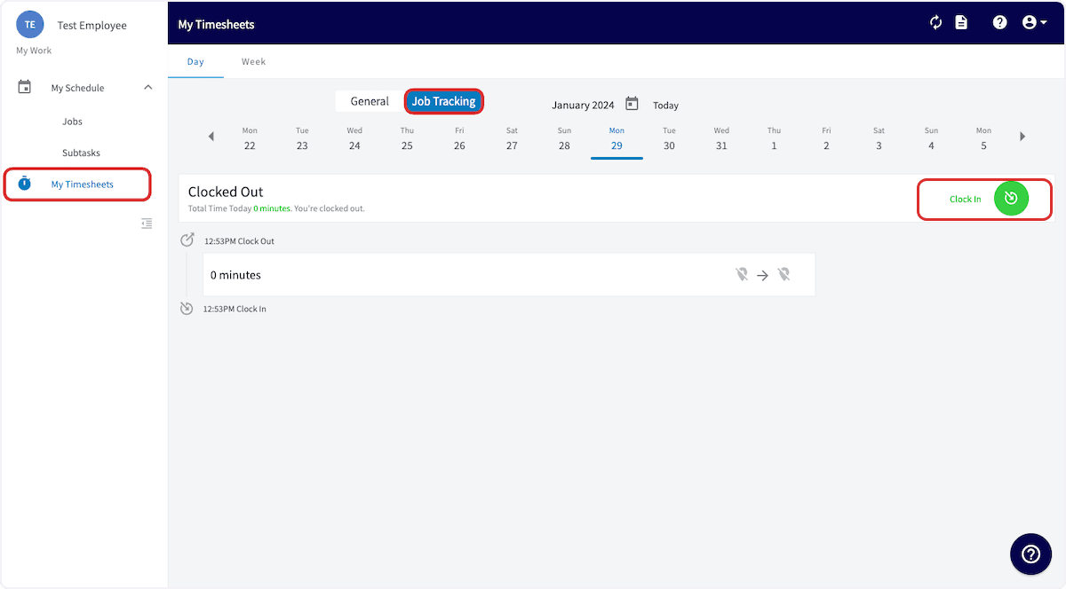Click the collapse sidebar menu icon
The height and width of the screenshot is (589, 1066).
click(x=147, y=224)
